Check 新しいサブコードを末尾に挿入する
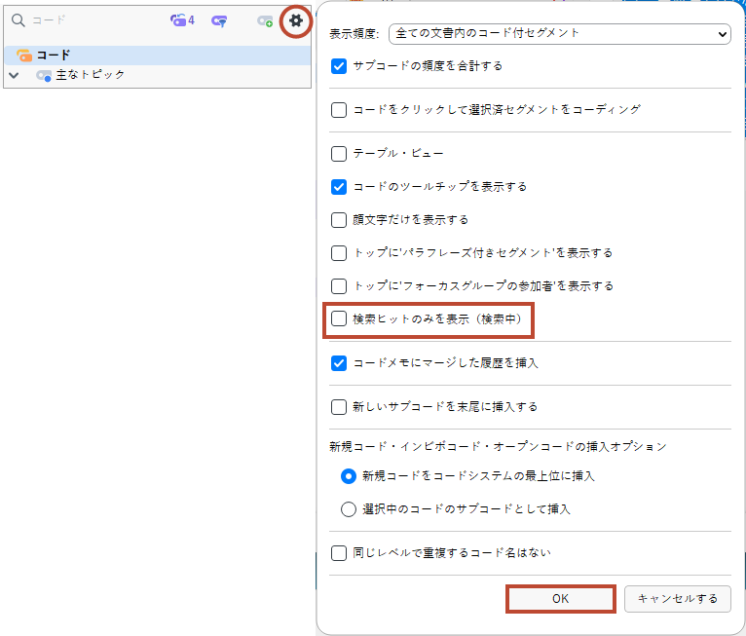 tap(339, 406)
